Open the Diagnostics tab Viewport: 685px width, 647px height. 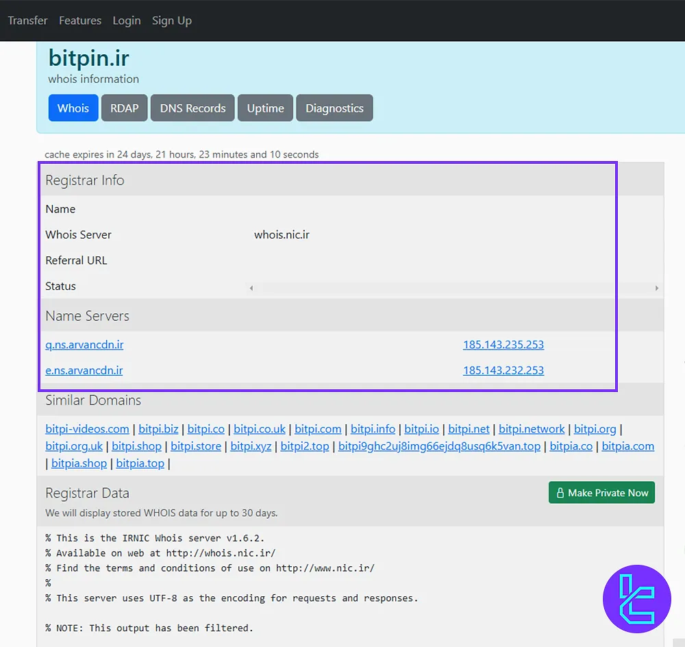click(334, 108)
